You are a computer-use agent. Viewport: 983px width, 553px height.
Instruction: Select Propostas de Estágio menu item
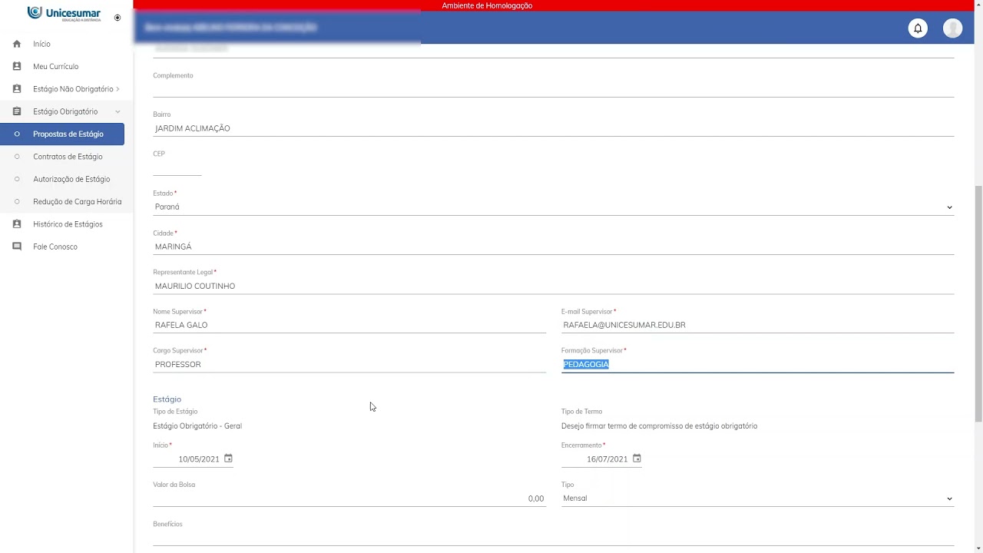tap(62, 134)
